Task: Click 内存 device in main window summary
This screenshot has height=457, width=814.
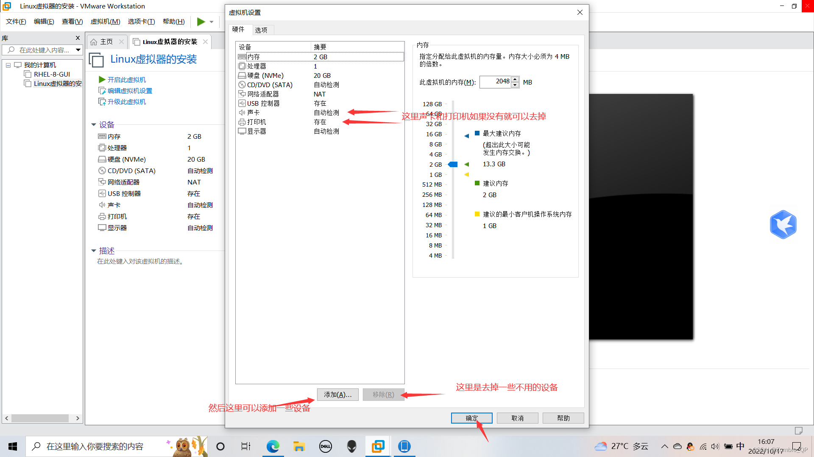Action: coord(114,136)
